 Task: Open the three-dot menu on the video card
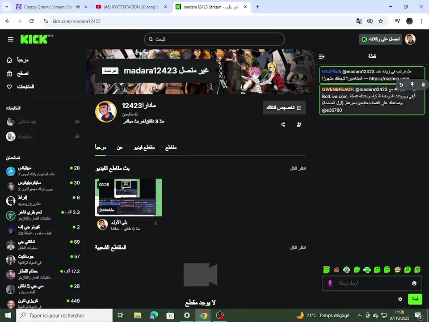click(156, 223)
